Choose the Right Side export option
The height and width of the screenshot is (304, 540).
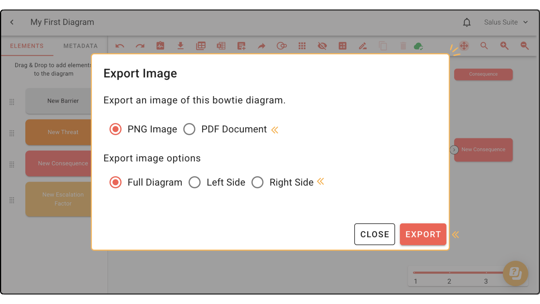pyautogui.click(x=257, y=182)
